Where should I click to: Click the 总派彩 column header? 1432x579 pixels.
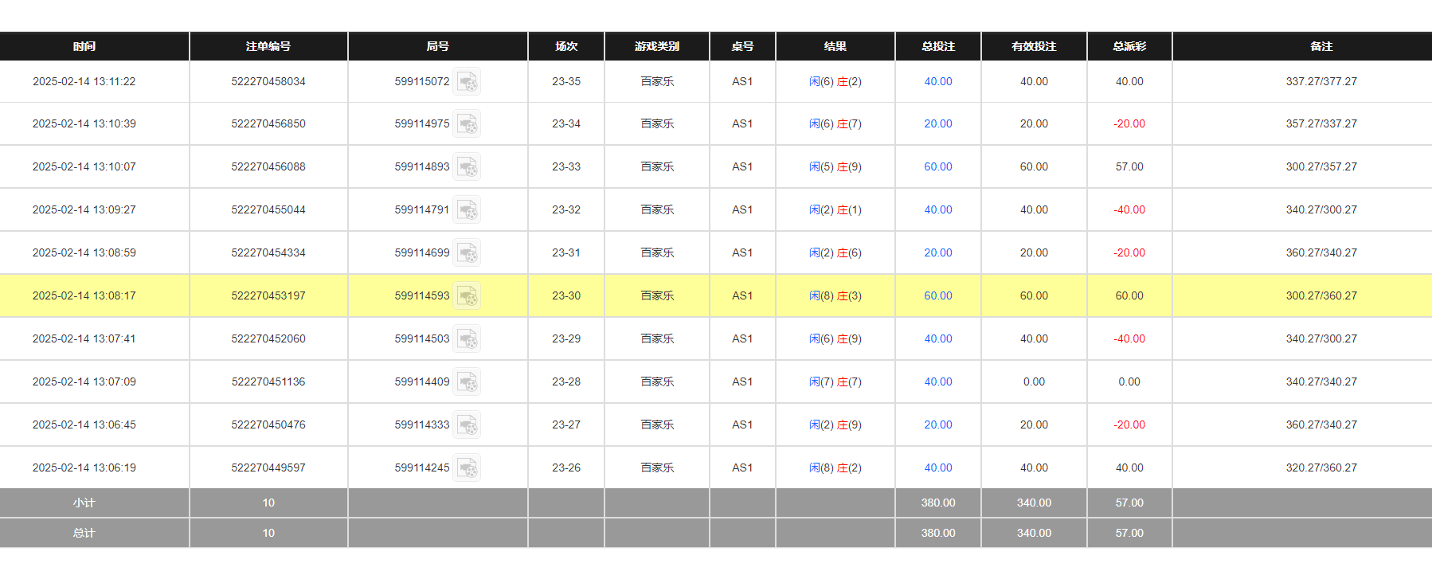coord(1129,46)
